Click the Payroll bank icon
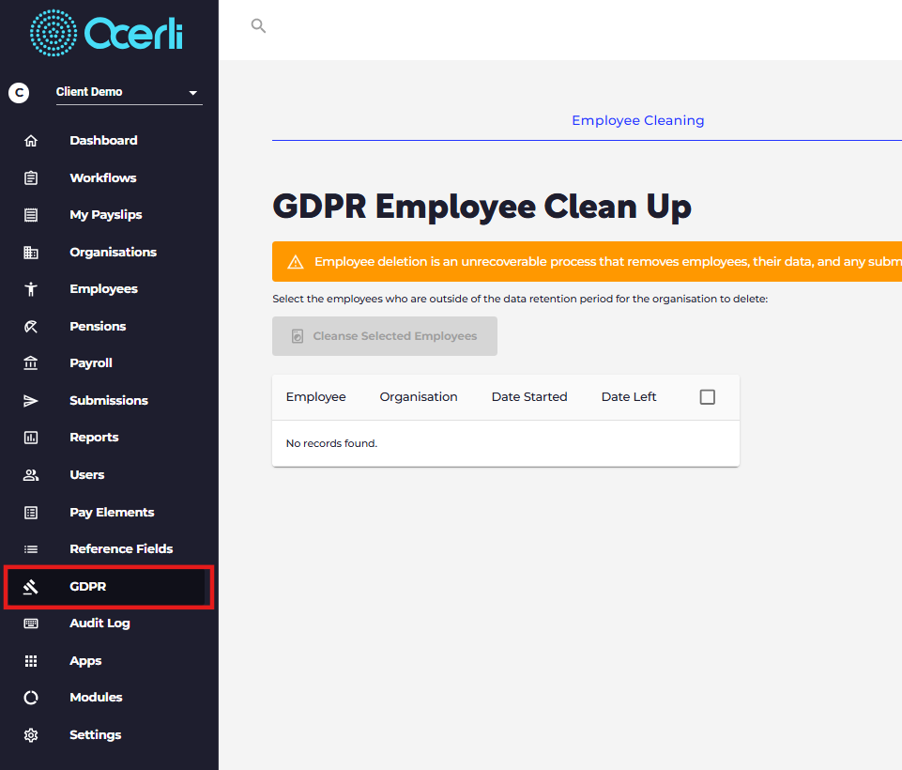The height and width of the screenshot is (770, 902). pyautogui.click(x=31, y=363)
